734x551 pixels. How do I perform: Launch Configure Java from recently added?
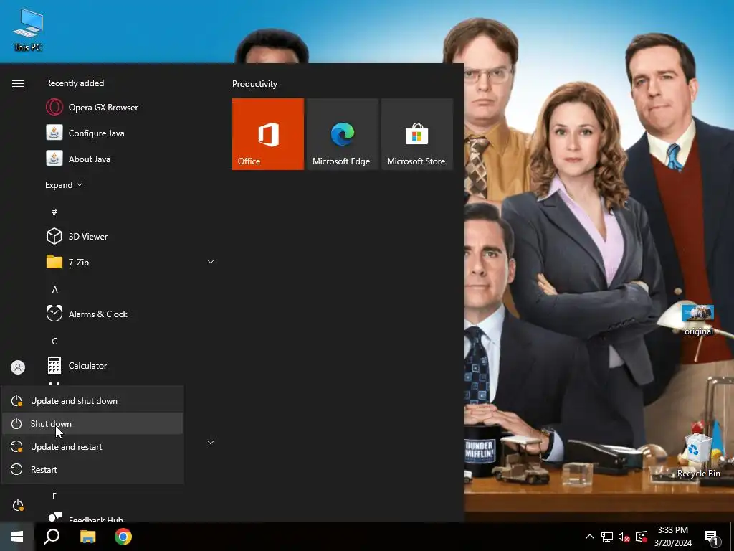coord(130,133)
